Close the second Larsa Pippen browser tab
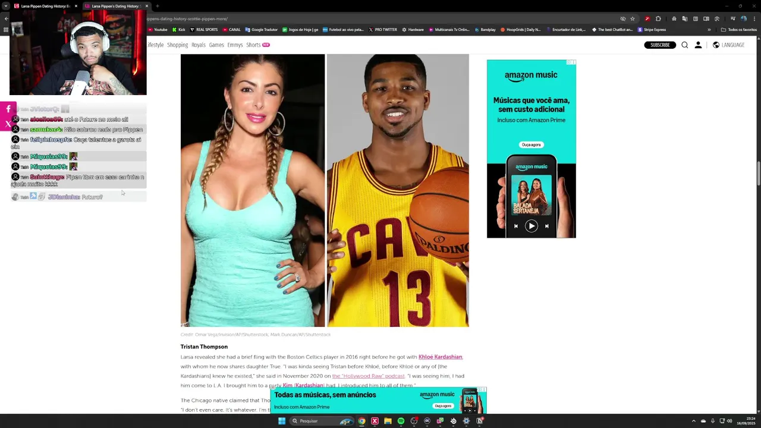 (x=146, y=6)
